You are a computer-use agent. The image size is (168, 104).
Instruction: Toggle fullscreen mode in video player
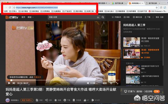click(117, 83)
